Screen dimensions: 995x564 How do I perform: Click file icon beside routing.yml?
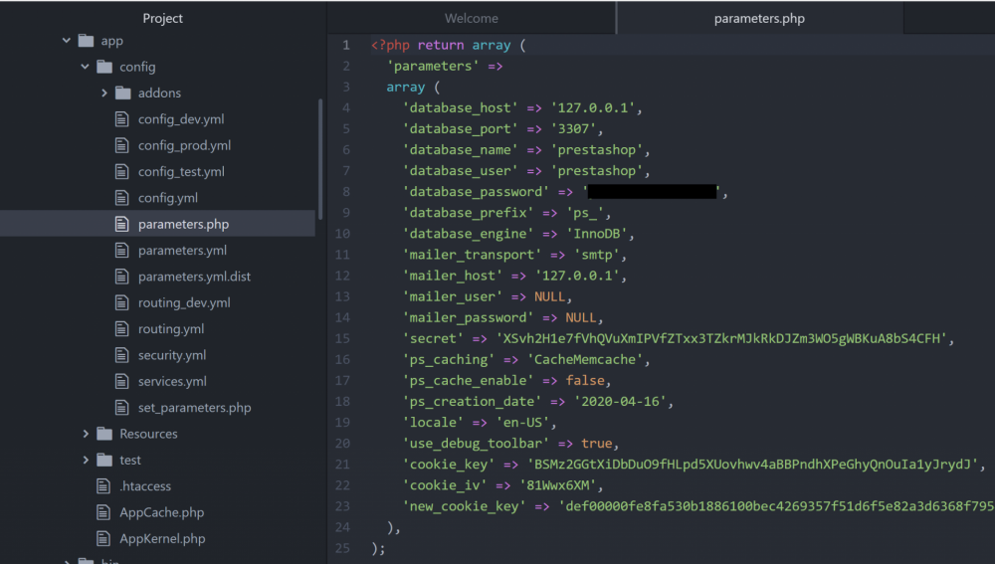pyautogui.click(x=121, y=328)
